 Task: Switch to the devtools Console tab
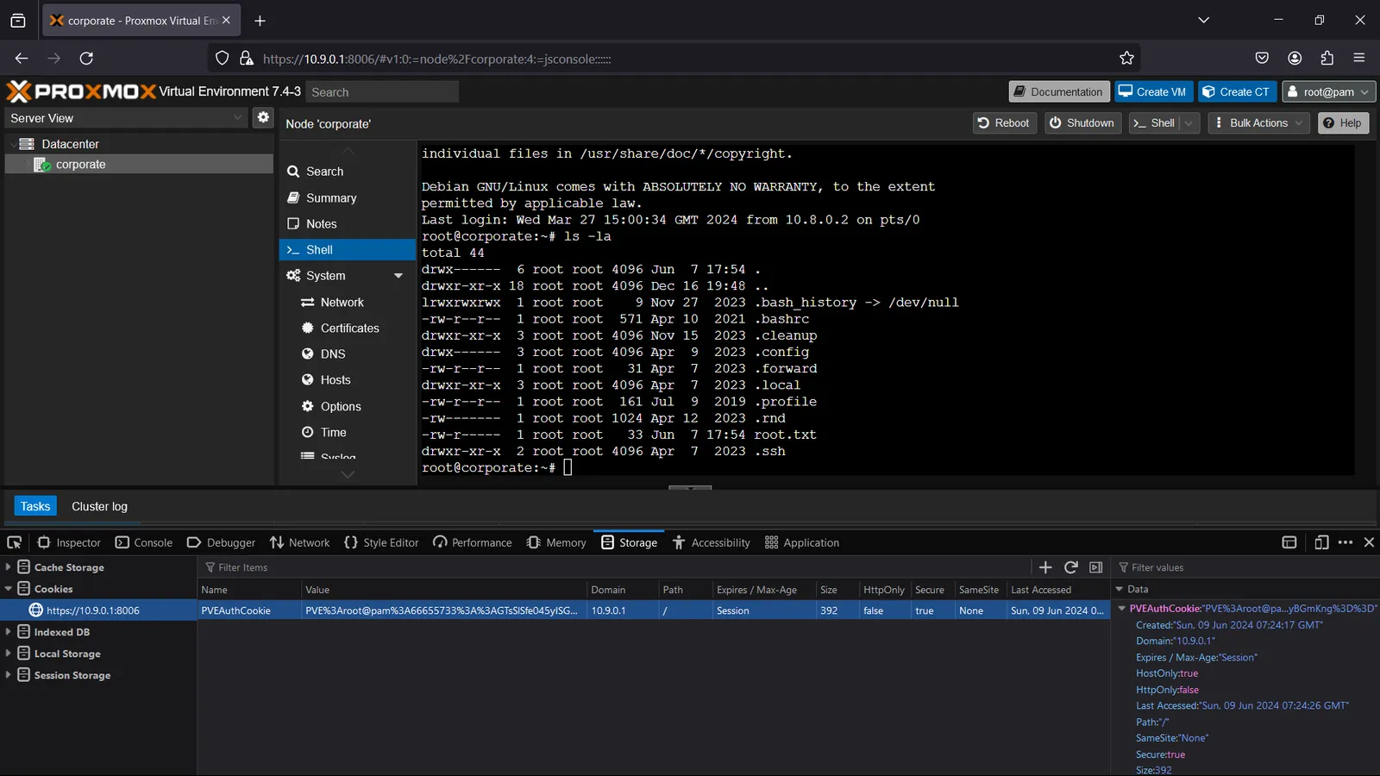144,542
